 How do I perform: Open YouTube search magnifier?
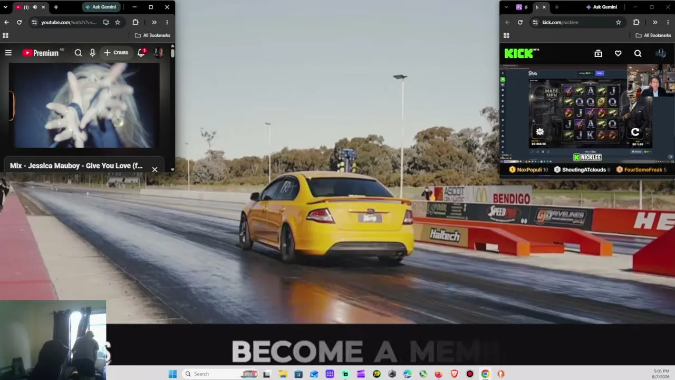78,53
